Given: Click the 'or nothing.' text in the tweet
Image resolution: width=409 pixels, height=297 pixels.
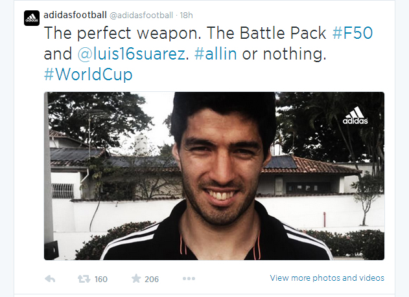Looking at the screenshot, I should 284,54.
